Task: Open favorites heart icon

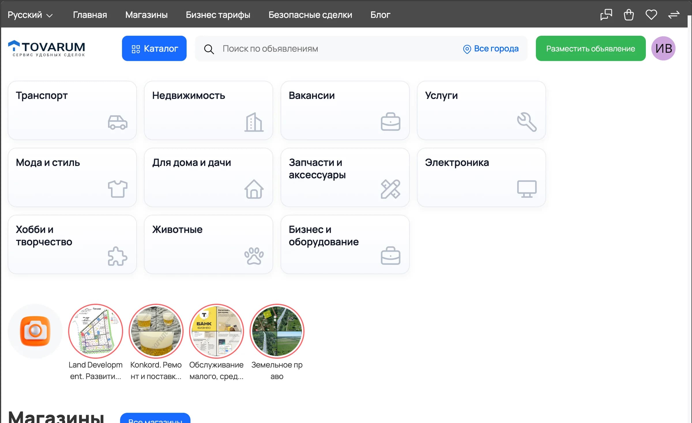Action: (x=651, y=15)
